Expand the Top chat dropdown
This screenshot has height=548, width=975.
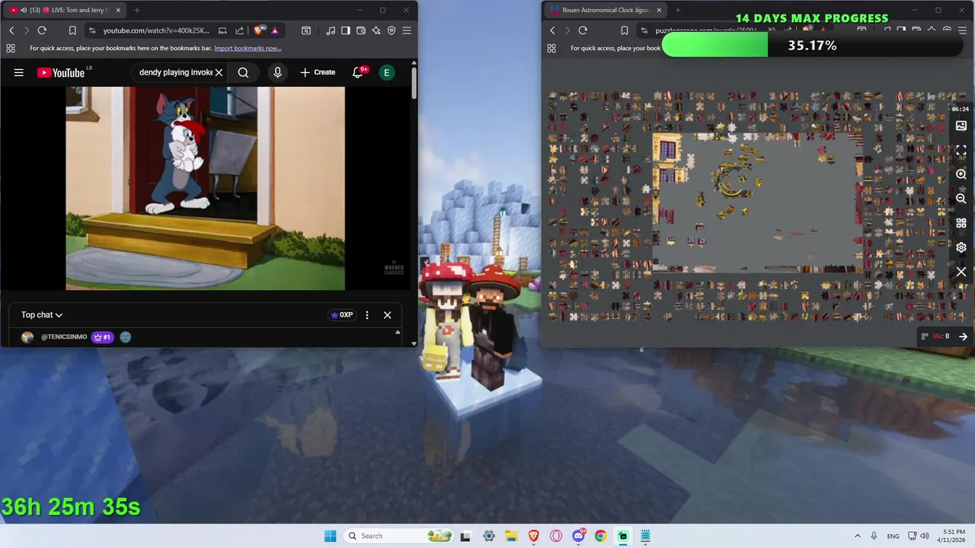pos(42,315)
